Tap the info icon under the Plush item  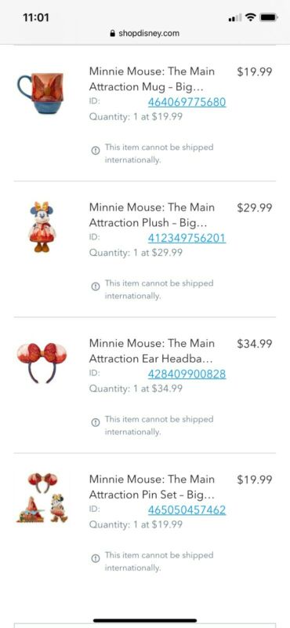tap(95, 287)
